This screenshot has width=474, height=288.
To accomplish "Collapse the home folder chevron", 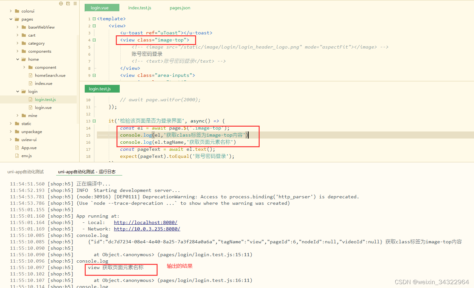I will pos(17,59).
